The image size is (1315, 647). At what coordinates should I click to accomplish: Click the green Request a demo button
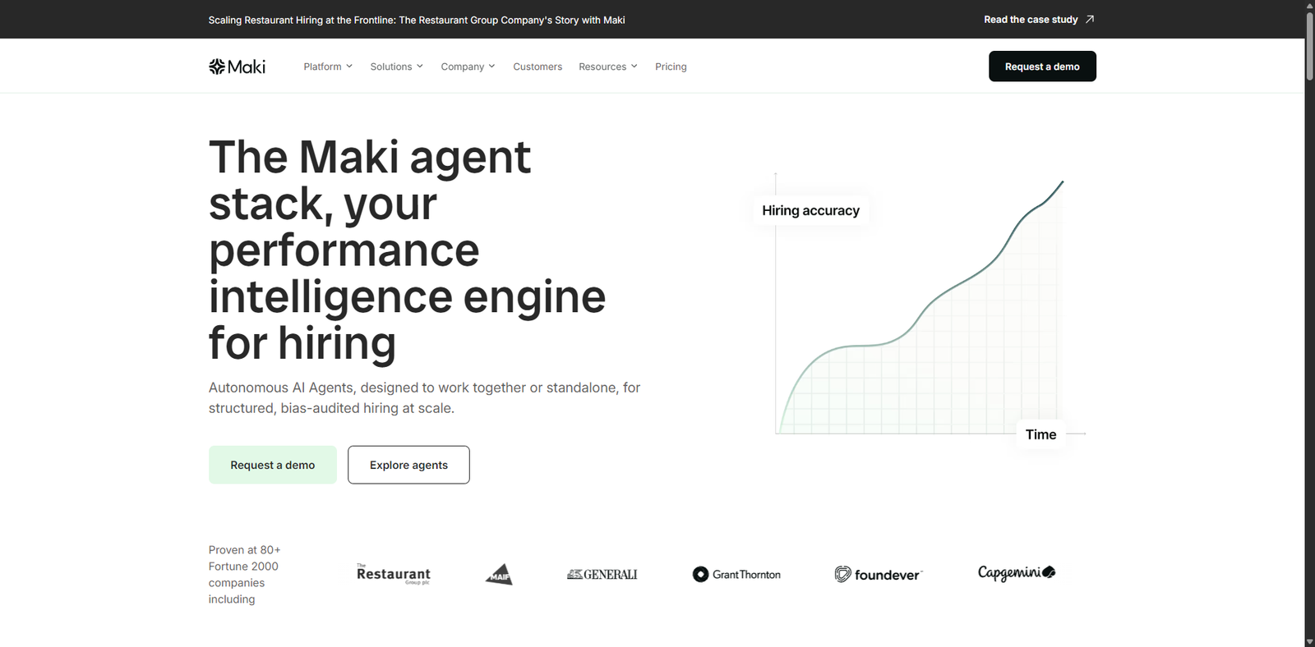point(273,465)
